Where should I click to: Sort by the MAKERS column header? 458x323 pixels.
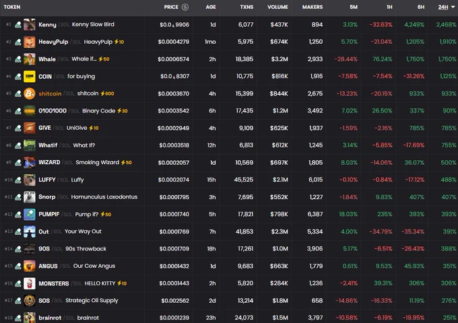point(313,7)
